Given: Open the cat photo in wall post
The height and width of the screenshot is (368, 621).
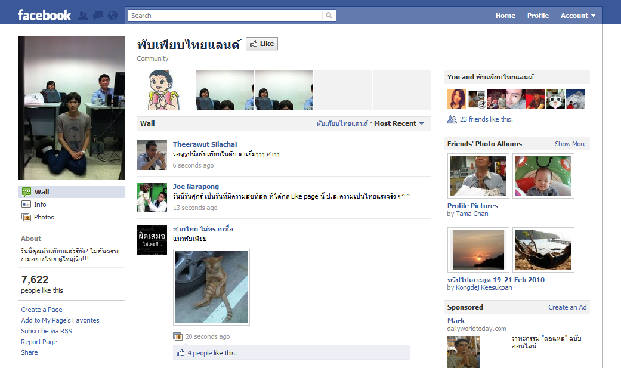Looking at the screenshot, I should pyautogui.click(x=212, y=287).
